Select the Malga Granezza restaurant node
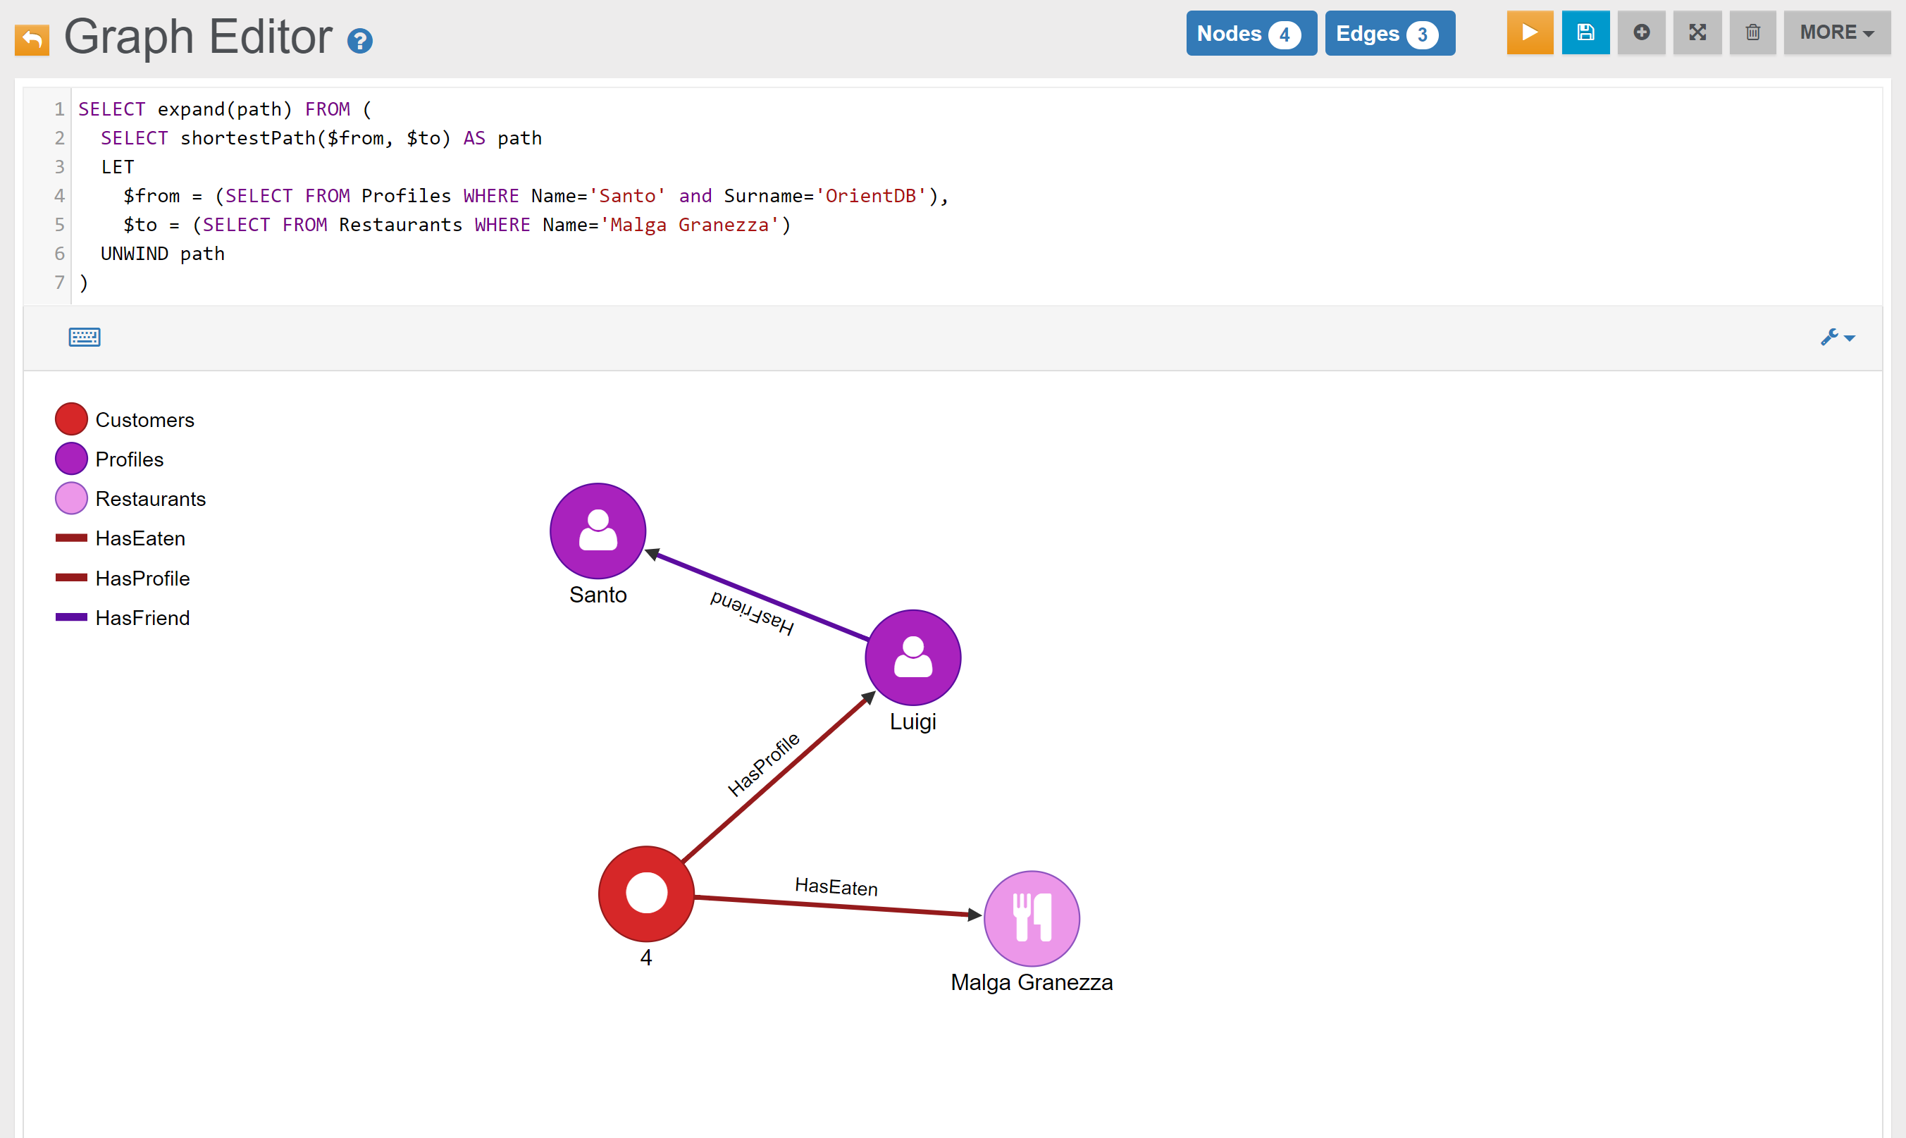This screenshot has height=1138, width=1906. 1031,918
